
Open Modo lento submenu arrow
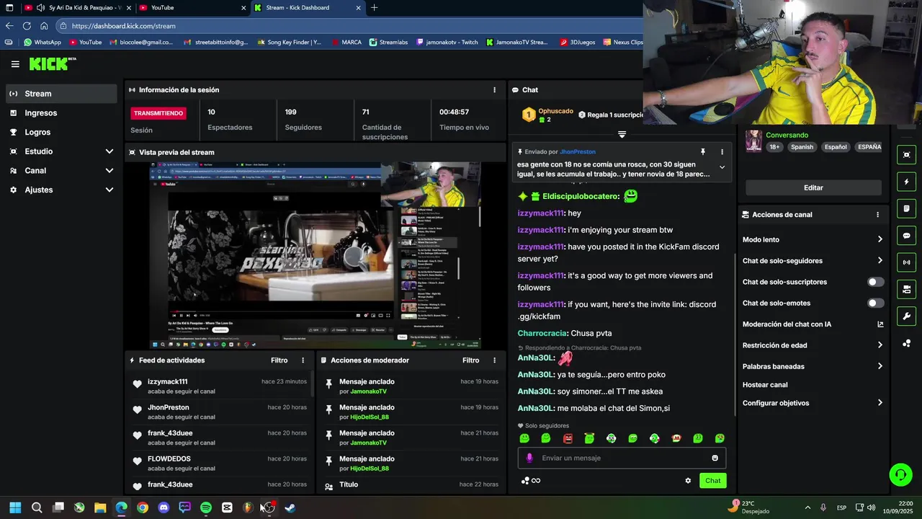click(x=880, y=239)
